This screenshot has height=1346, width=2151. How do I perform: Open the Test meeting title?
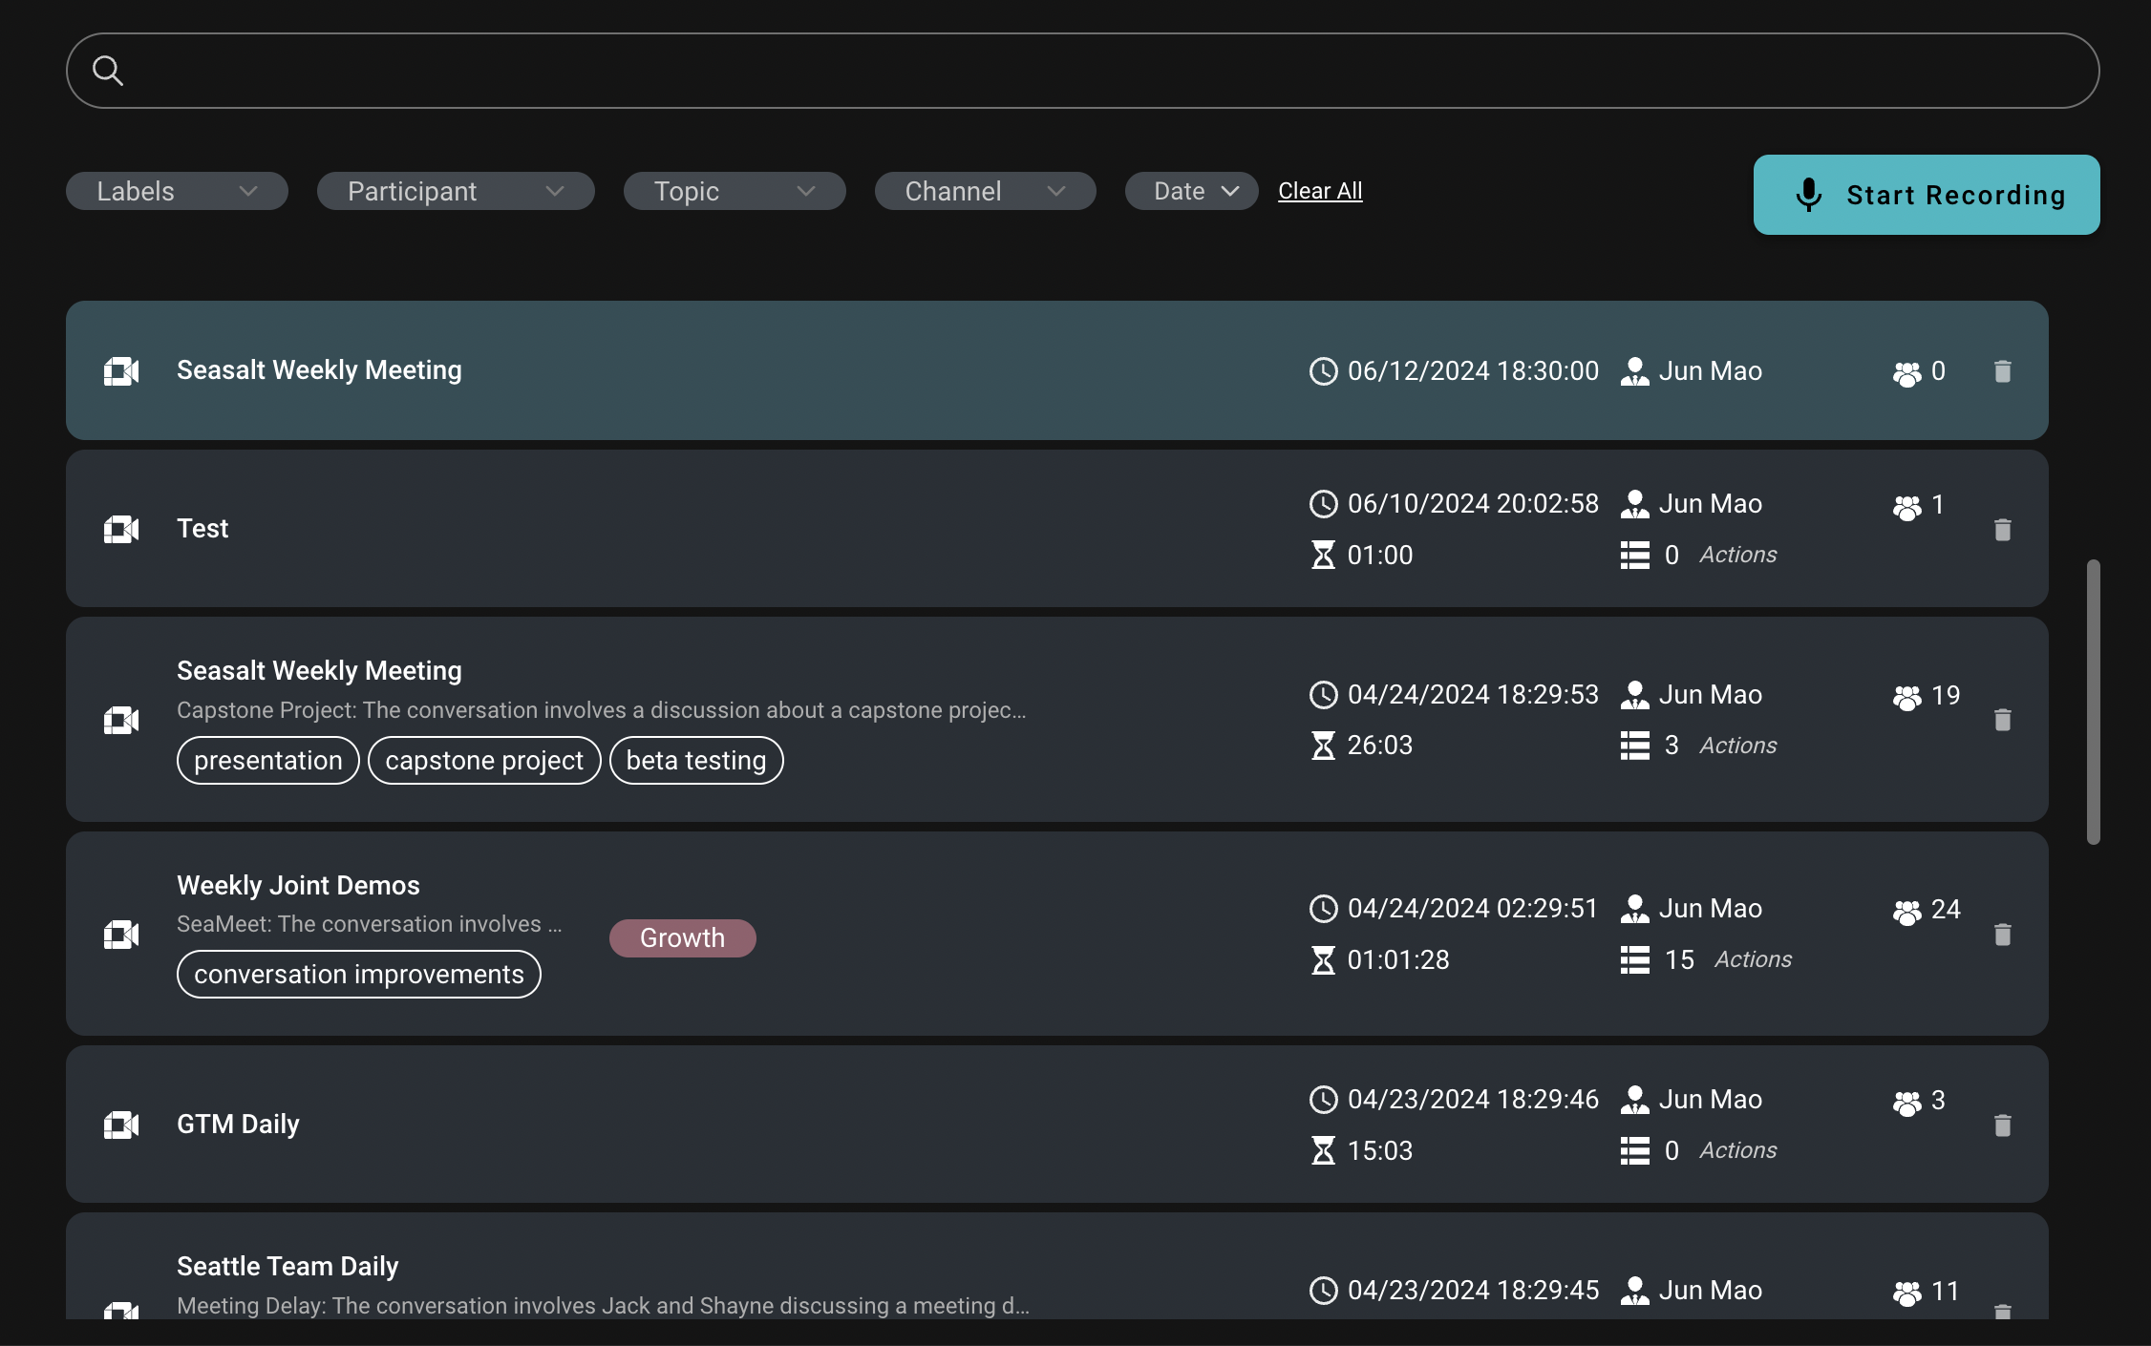tap(202, 529)
